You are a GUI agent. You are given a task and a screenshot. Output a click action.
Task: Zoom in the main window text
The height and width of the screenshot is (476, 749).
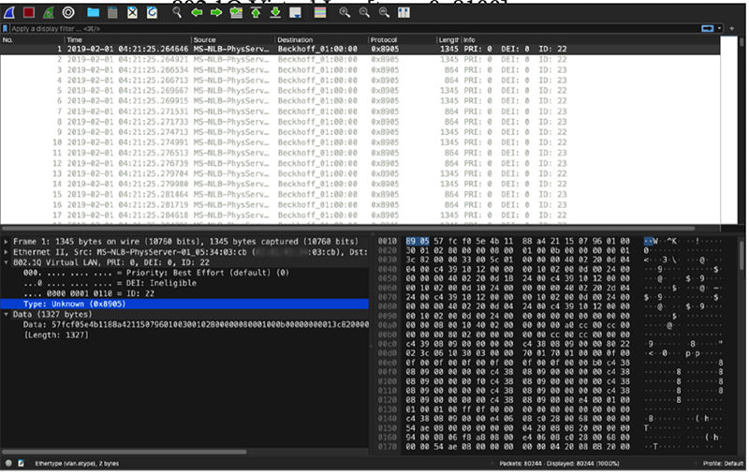pyautogui.click(x=345, y=12)
